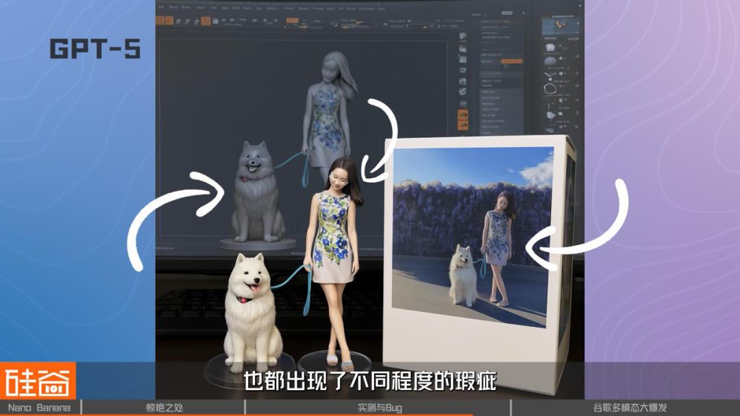Click the topmost icon on the right viewport shelf
Image resolution: width=740 pixels, height=416 pixels.
coord(463,36)
